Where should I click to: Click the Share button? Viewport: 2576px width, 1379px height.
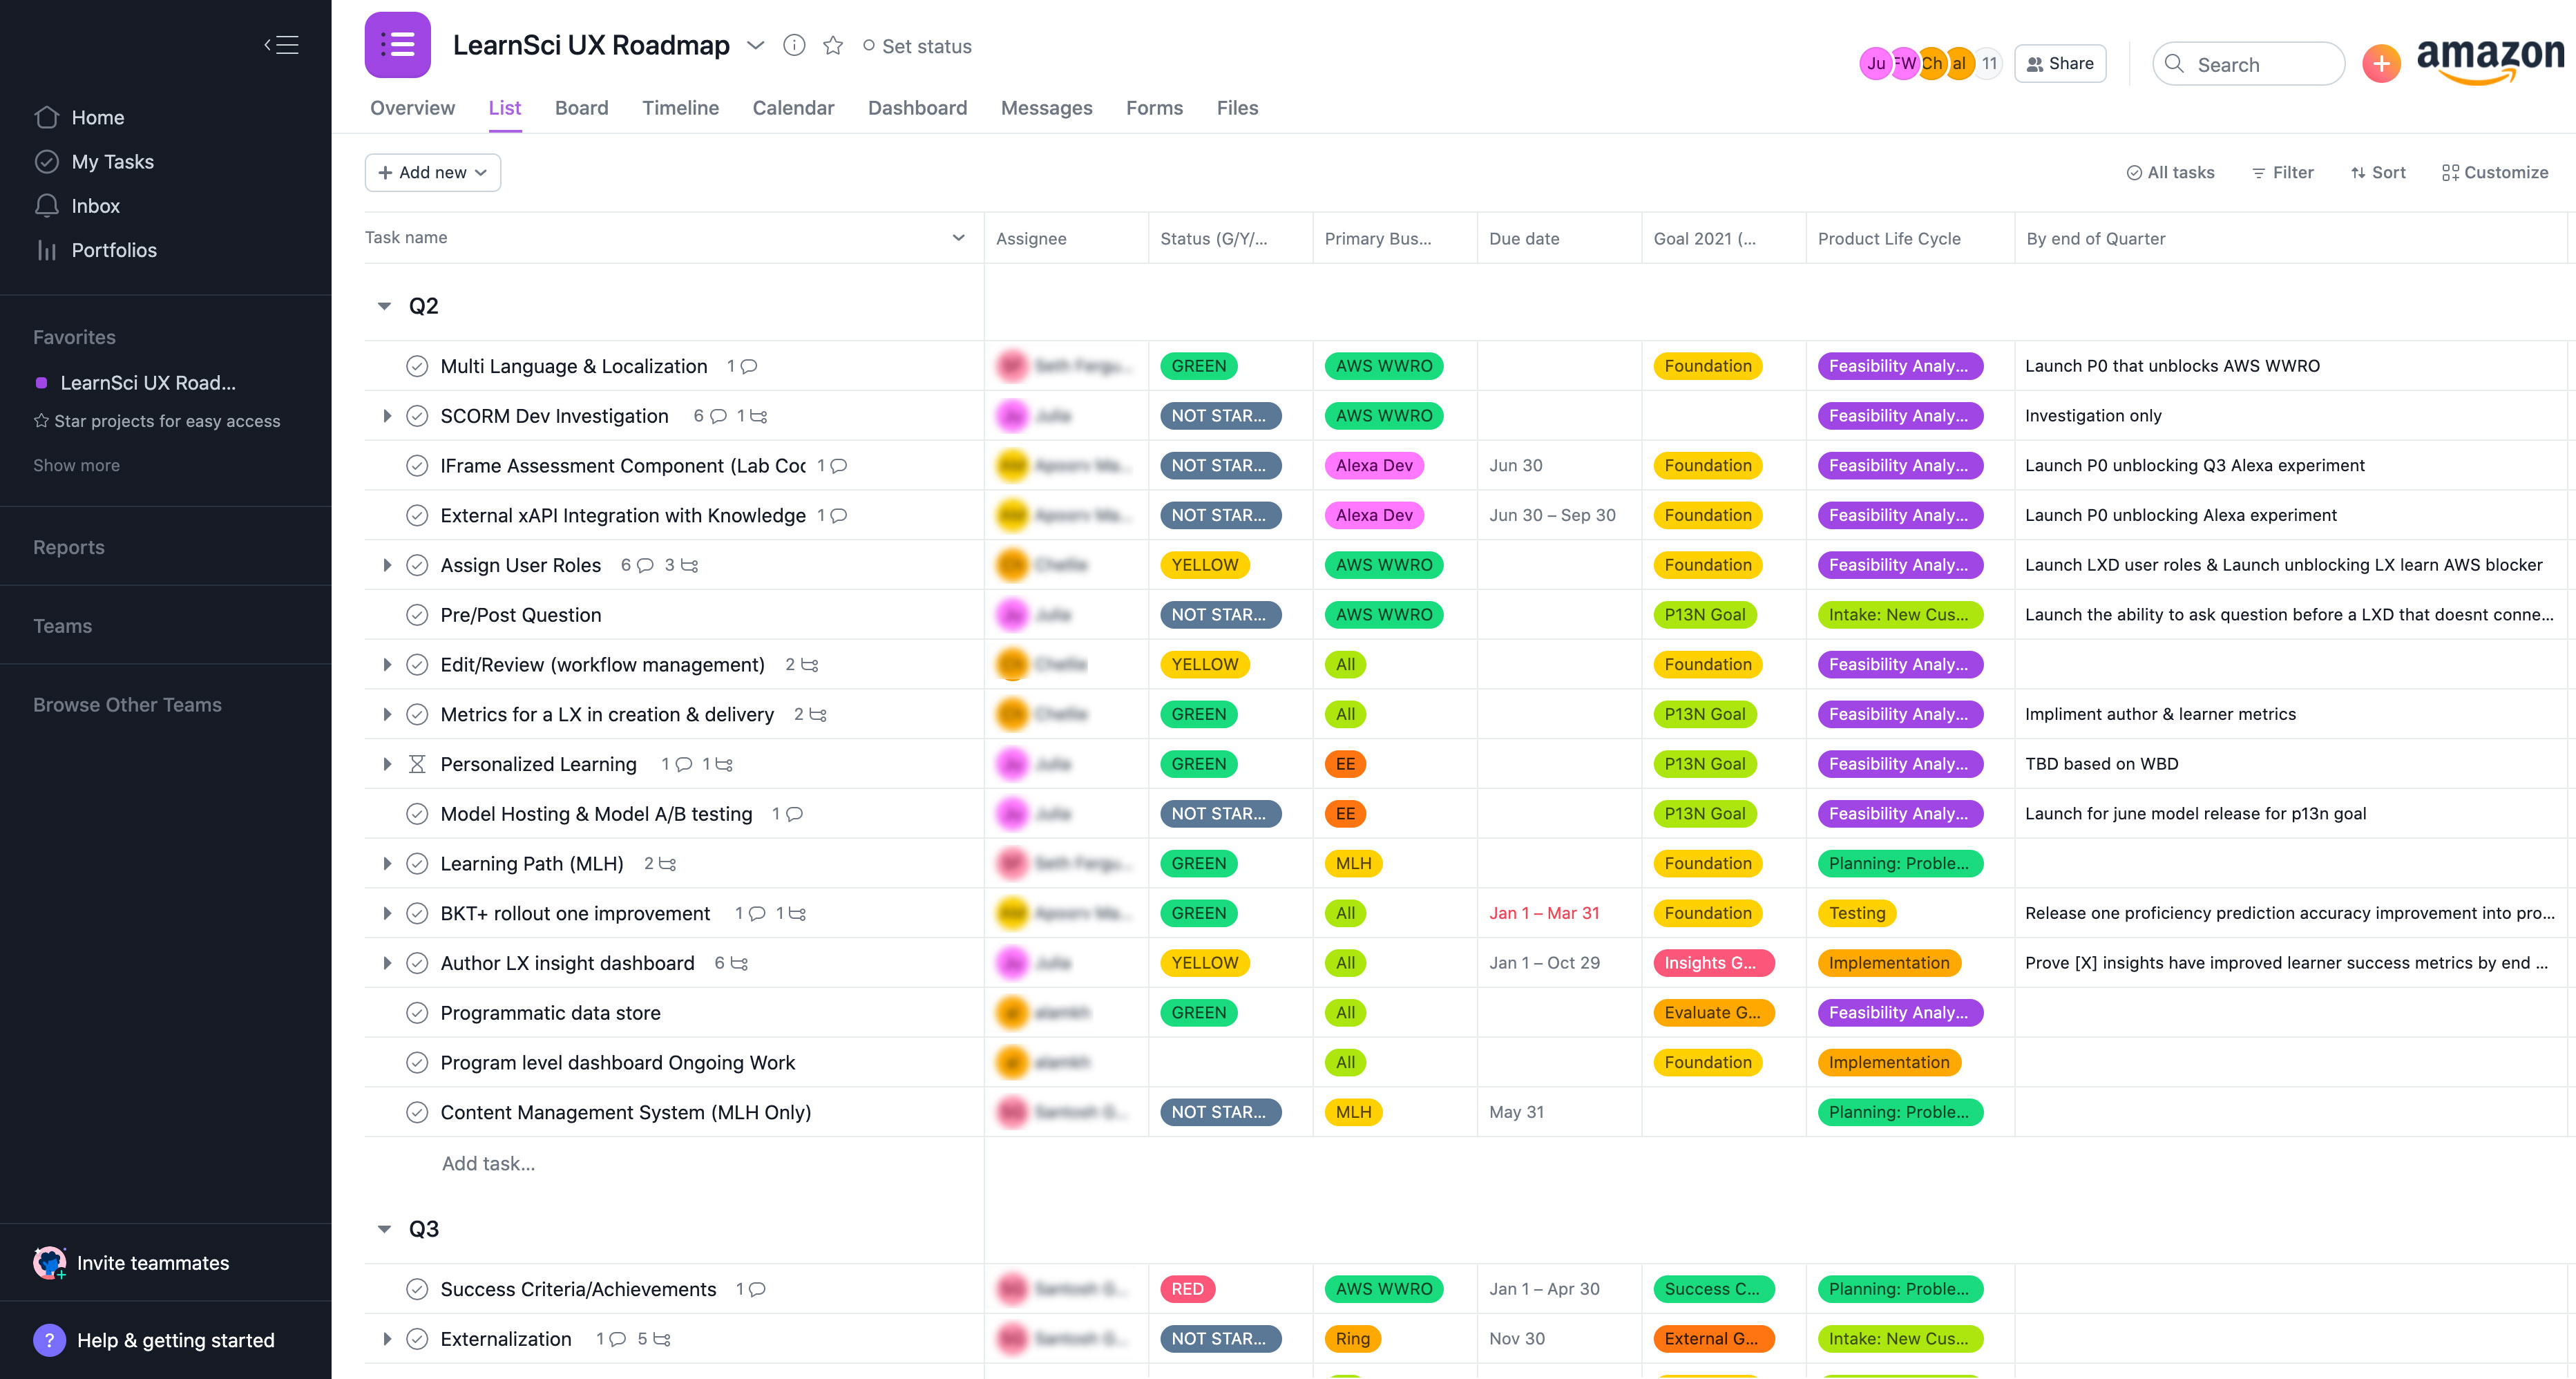tap(2060, 63)
